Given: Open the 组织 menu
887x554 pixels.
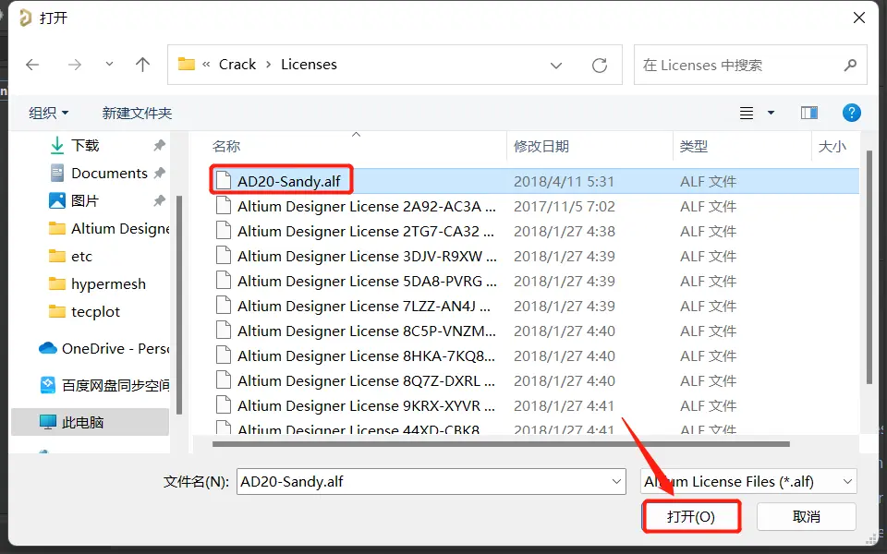Looking at the screenshot, I should point(49,113).
